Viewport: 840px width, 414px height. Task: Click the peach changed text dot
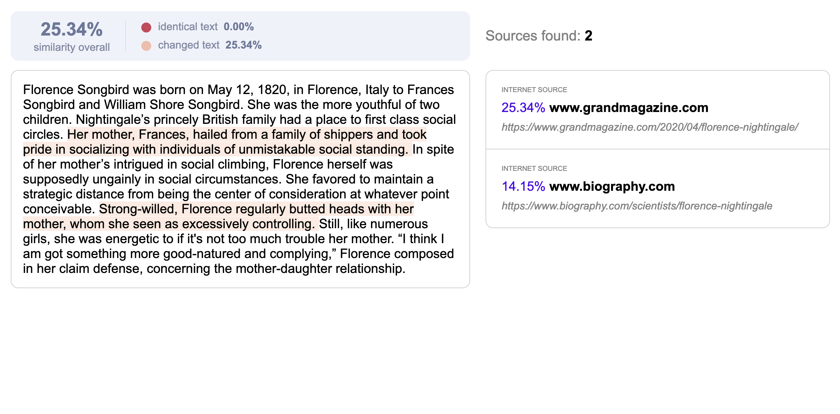pyautogui.click(x=146, y=46)
